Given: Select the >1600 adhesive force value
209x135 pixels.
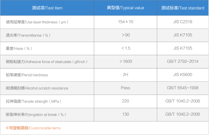Looking at the screenshot, I should (126, 62).
